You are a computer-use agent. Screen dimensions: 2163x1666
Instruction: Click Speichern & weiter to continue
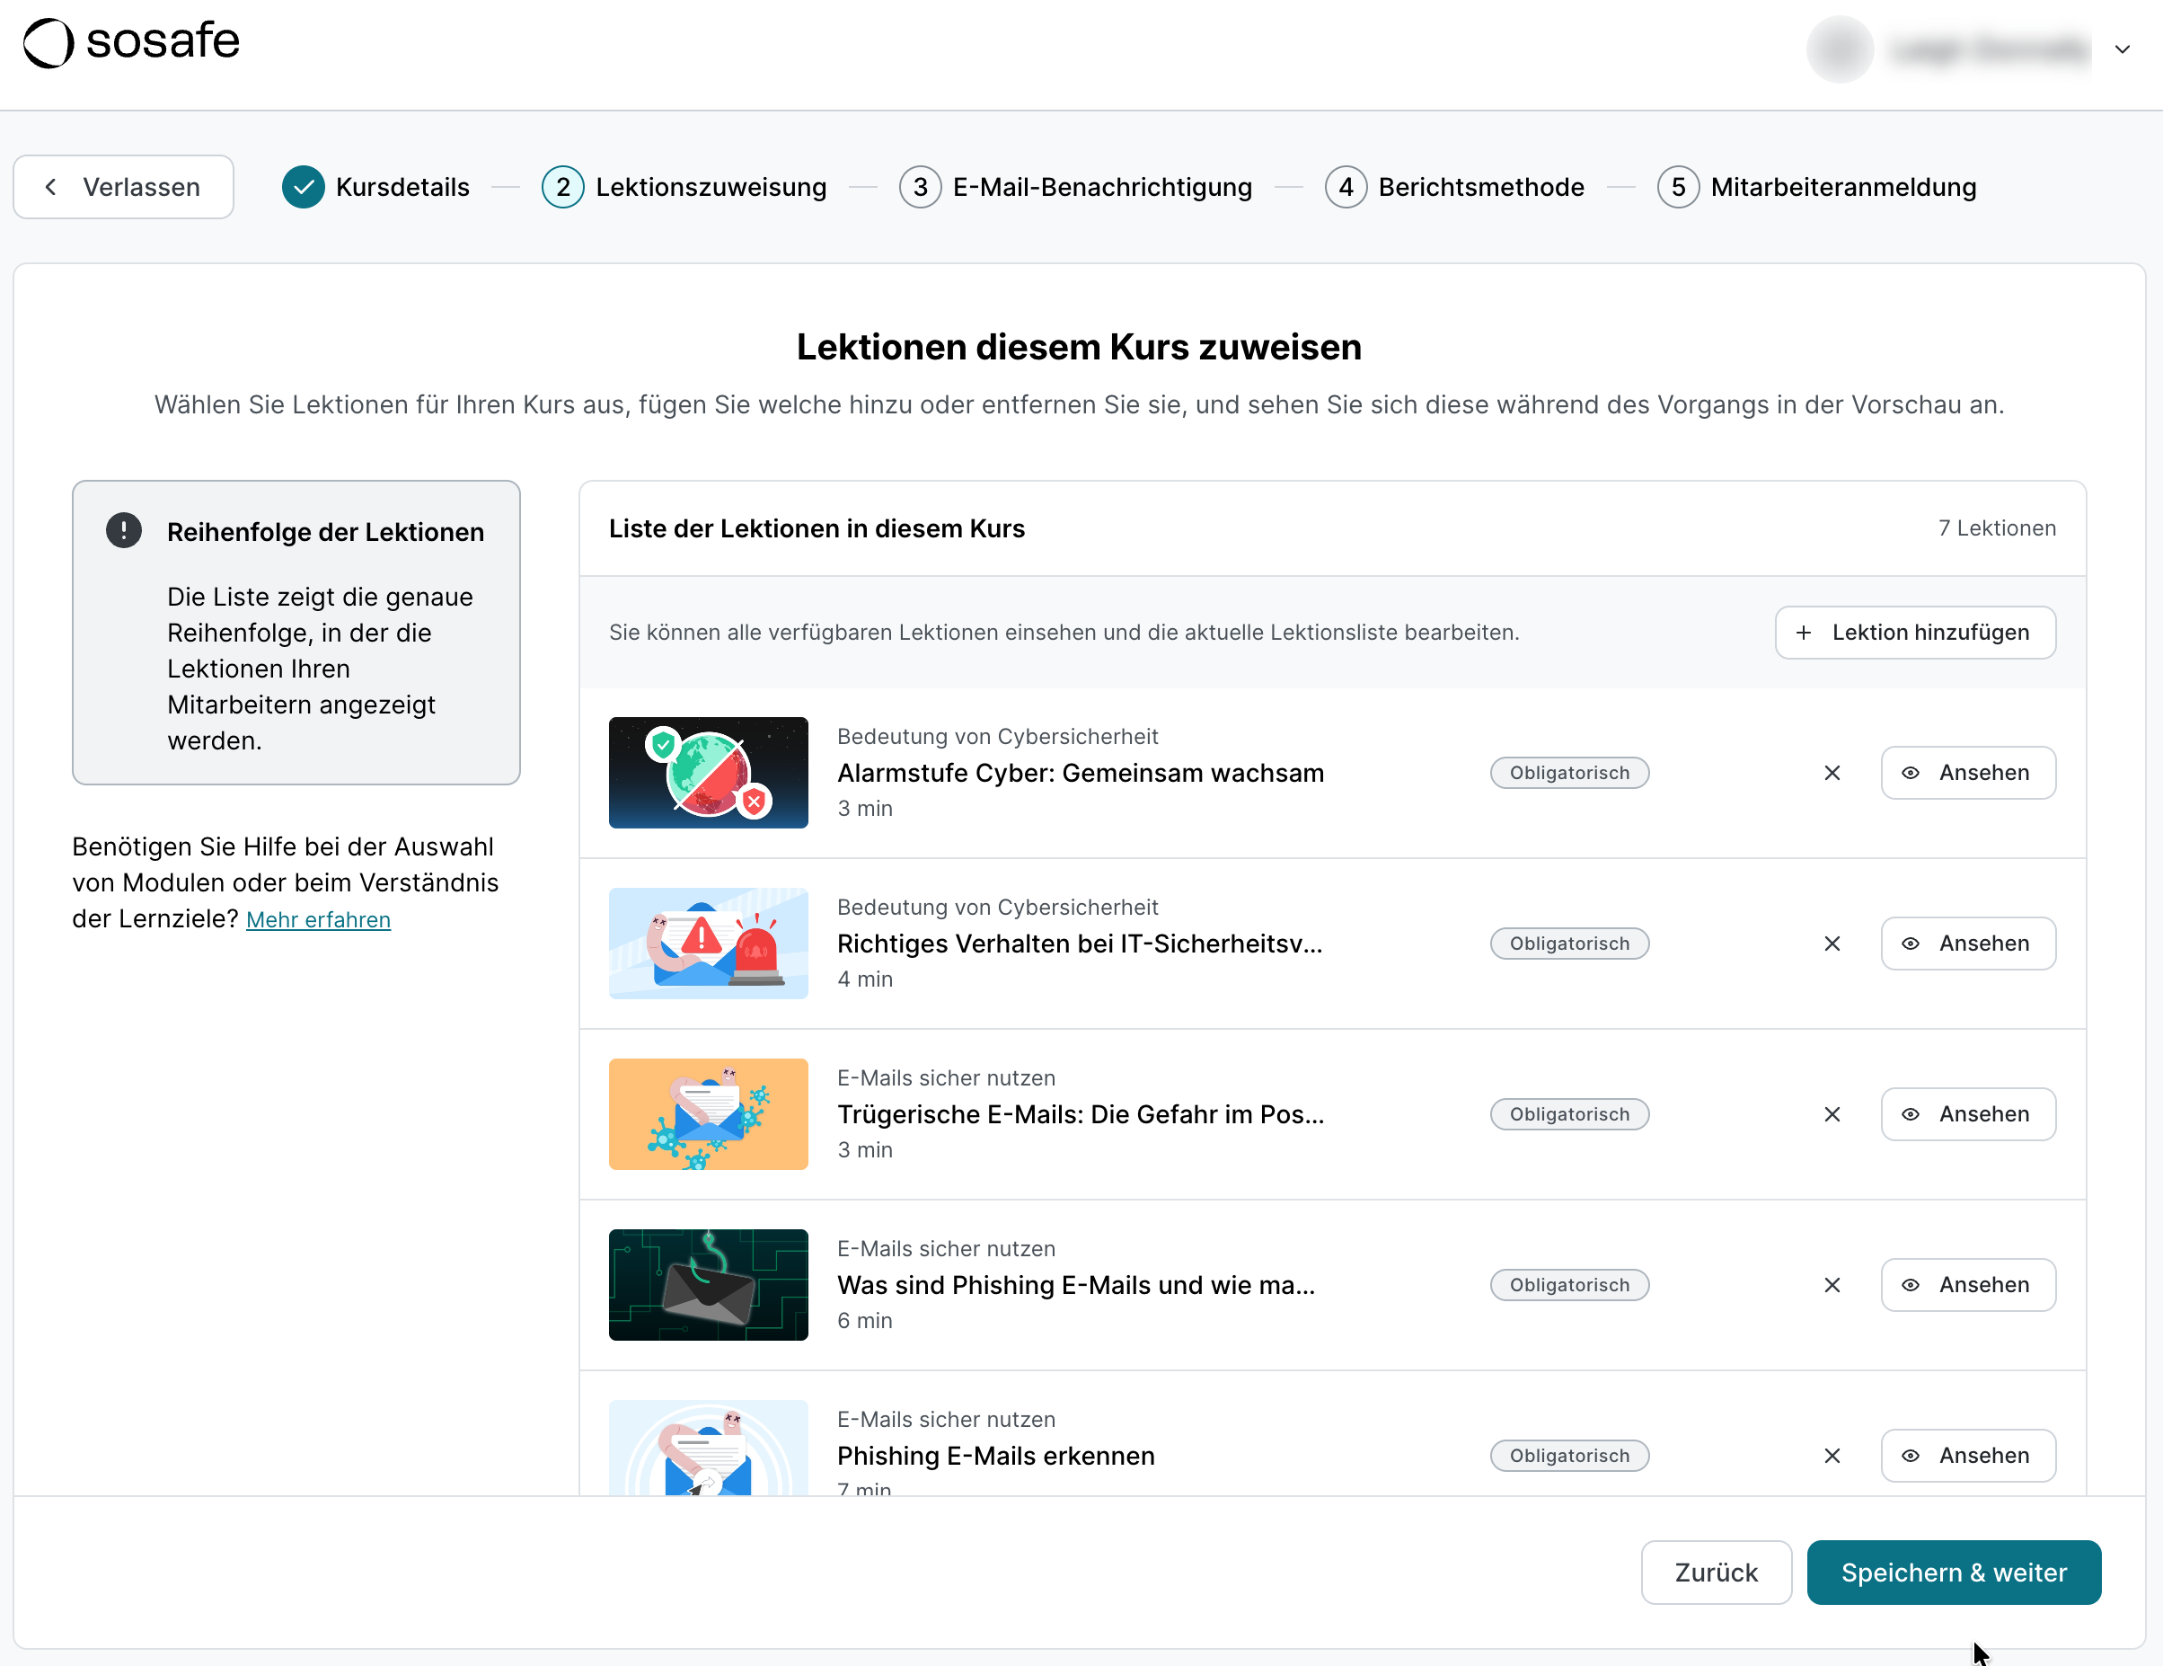click(x=1953, y=1572)
